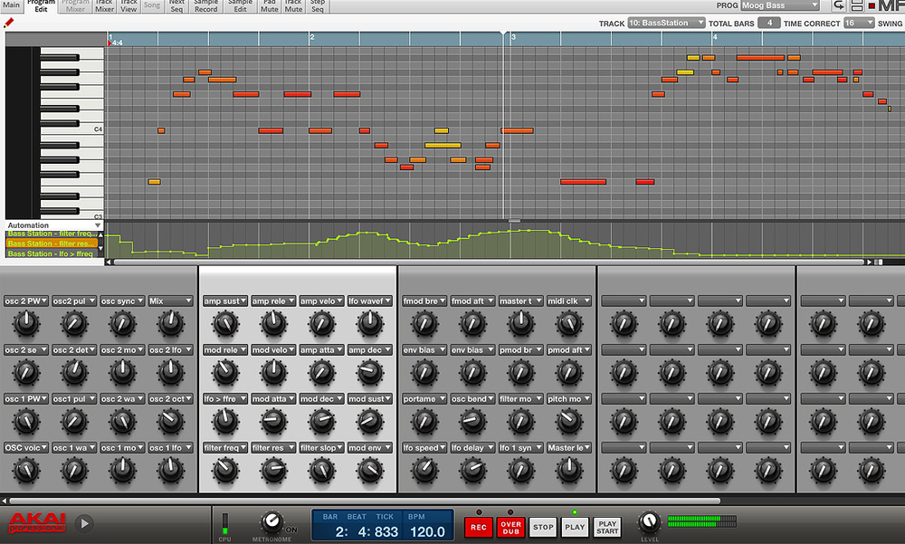Viewport: 905px width, 544px height.
Task: Open the amp rele parameter dropdown
Action: (x=273, y=301)
